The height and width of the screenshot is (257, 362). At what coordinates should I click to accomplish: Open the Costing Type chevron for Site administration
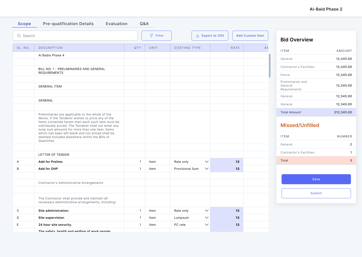coord(207,211)
